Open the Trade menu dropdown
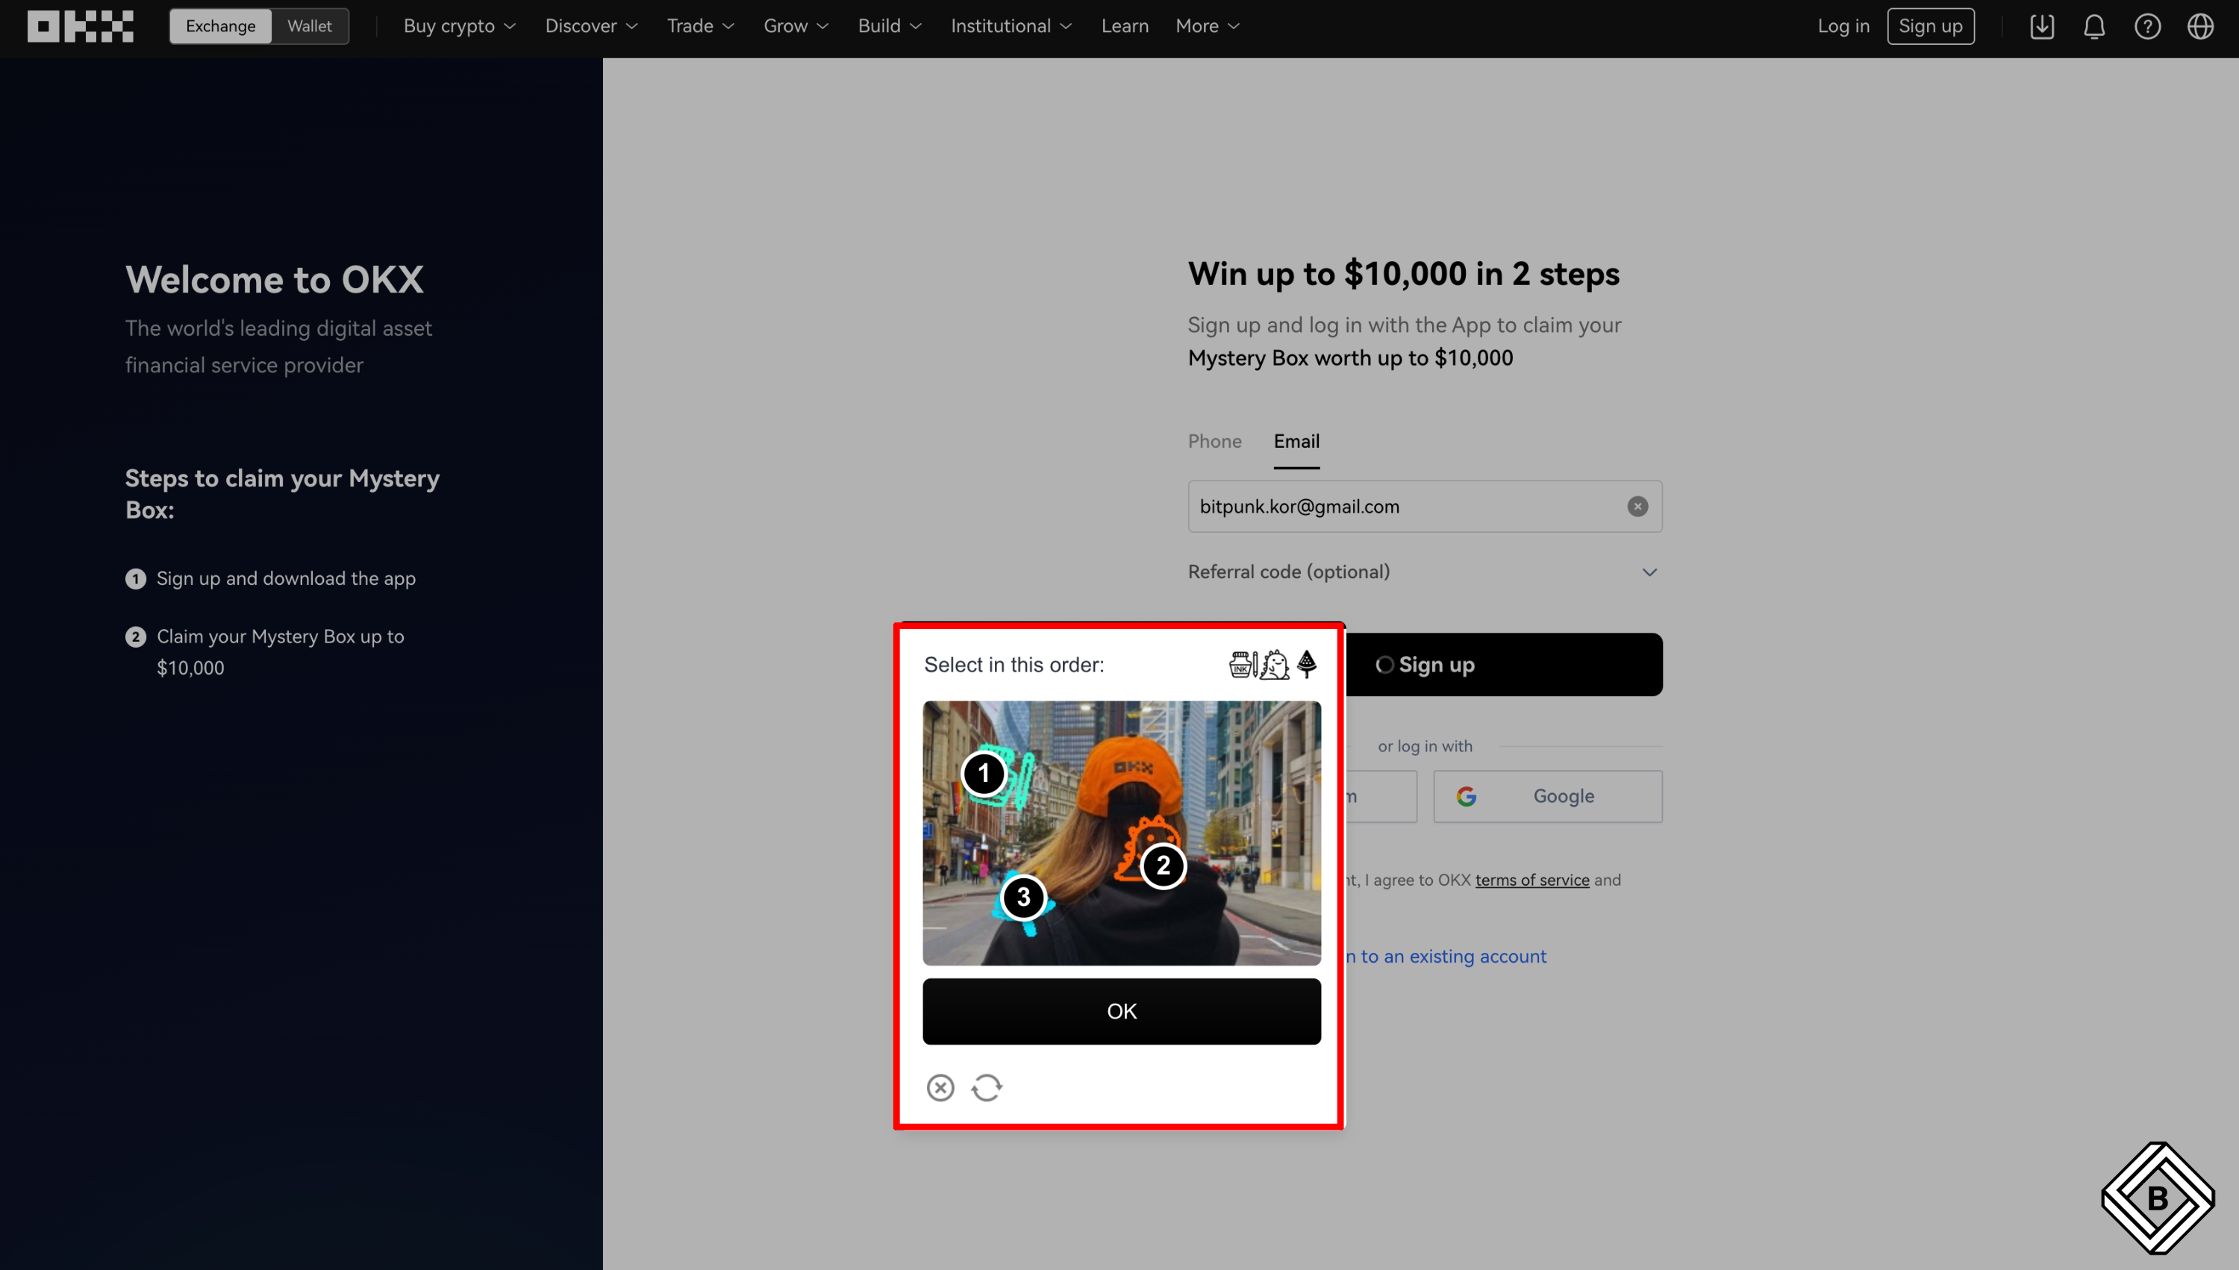This screenshot has width=2239, height=1270. 700,26
